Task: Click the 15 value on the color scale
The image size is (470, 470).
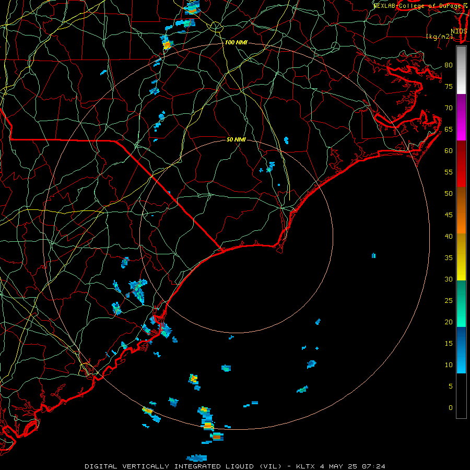Action: pyautogui.click(x=449, y=344)
